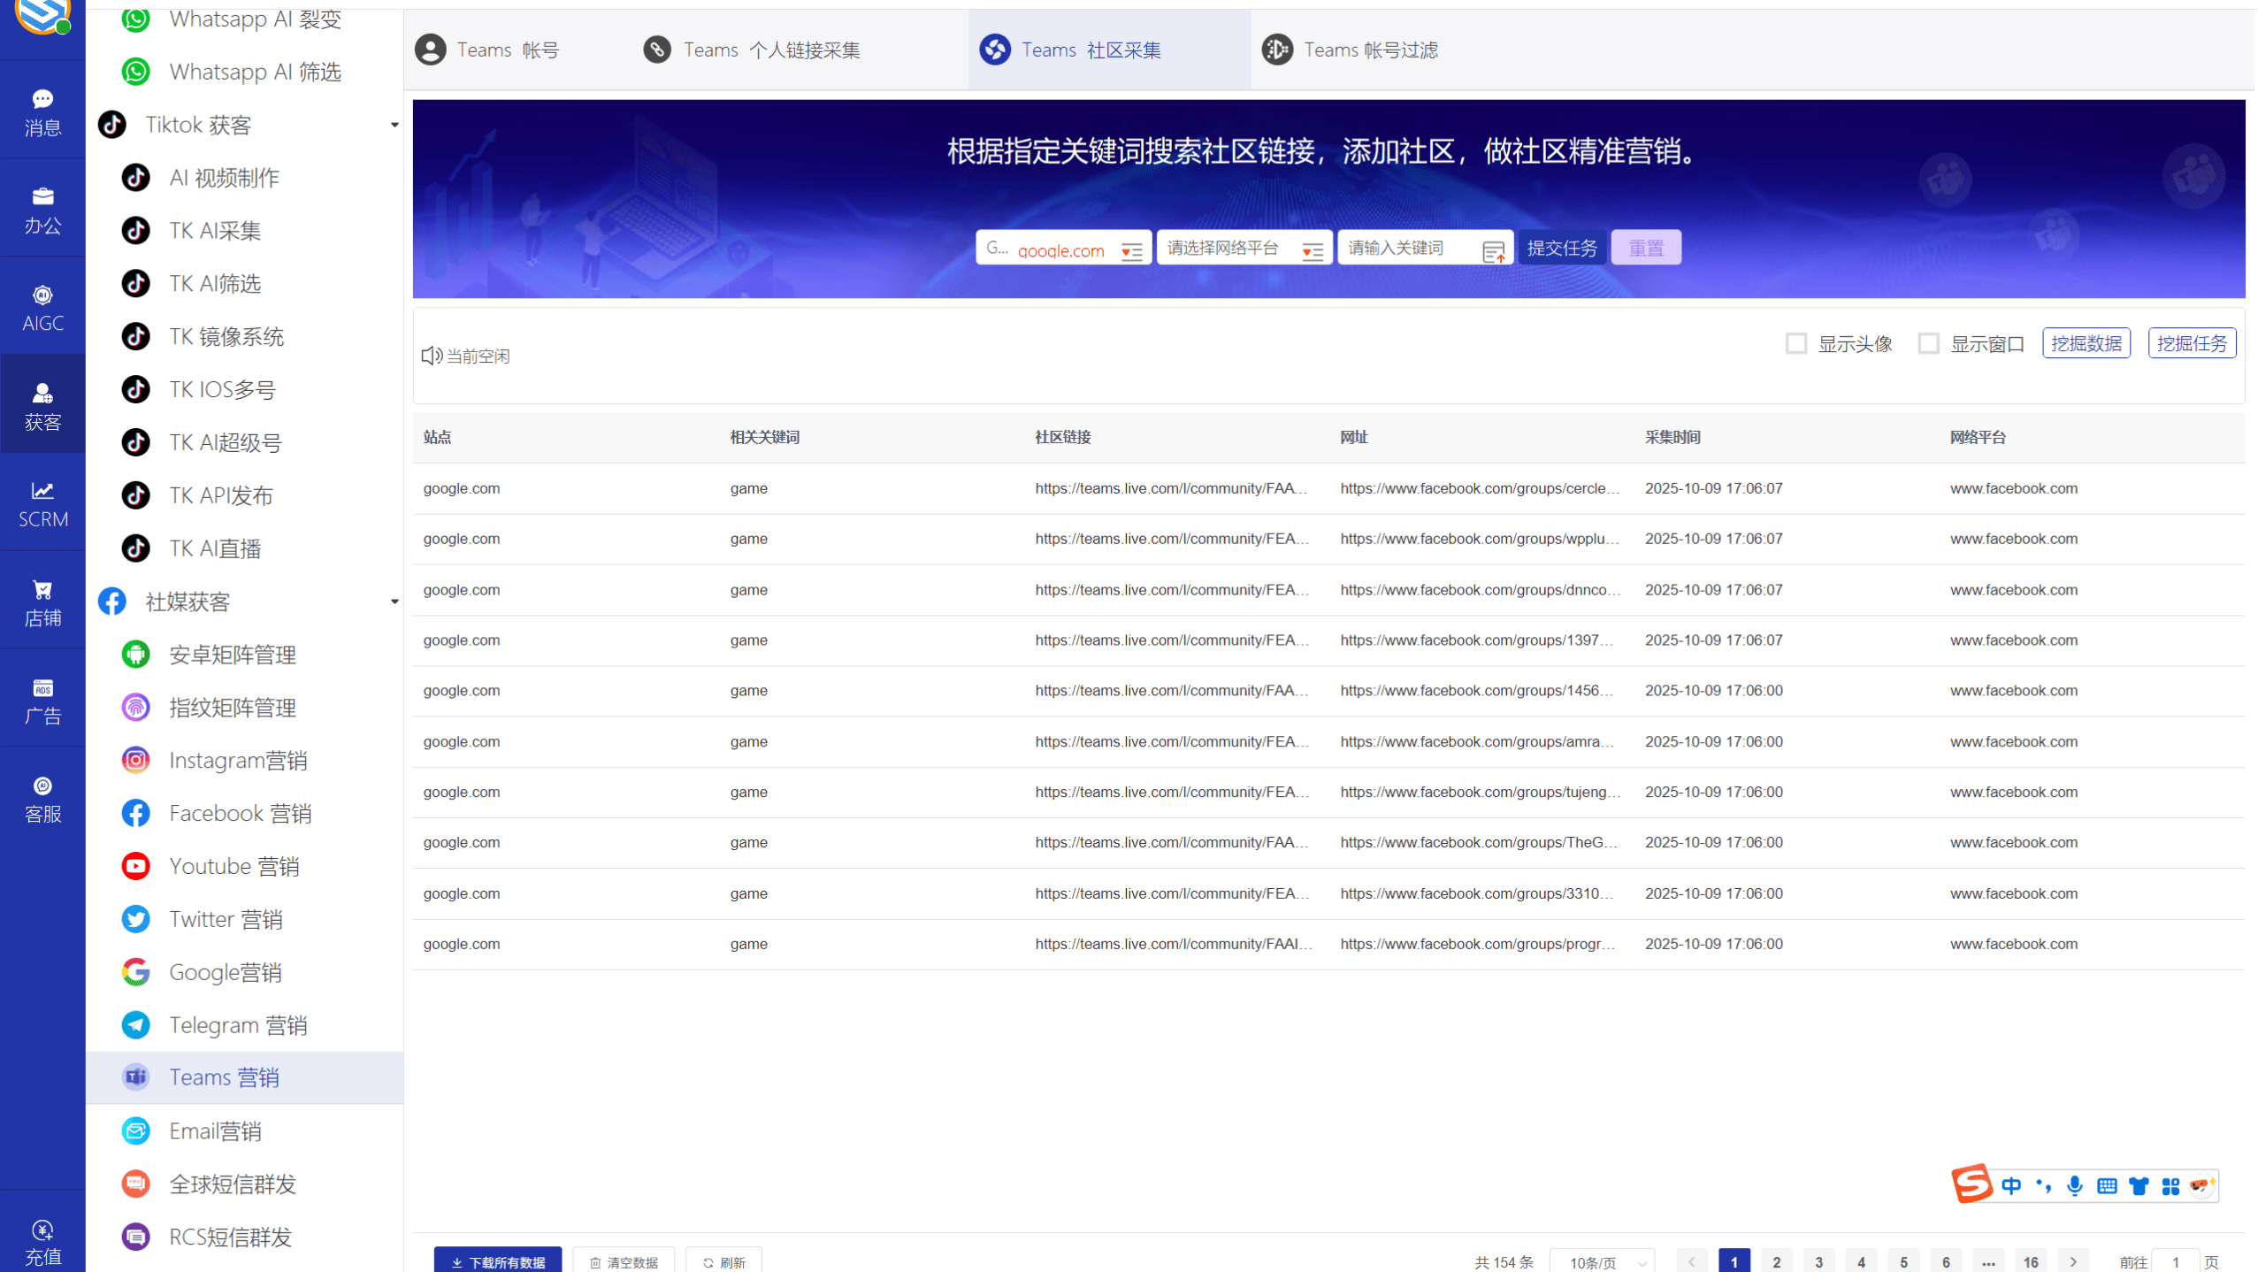The height and width of the screenshot is (1272, 2258).
Task: Click the 下载所有数据 button
Action: point(498,1262)
